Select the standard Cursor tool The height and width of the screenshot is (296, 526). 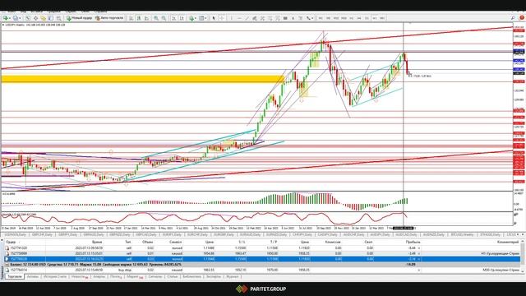tap(214, 18)
